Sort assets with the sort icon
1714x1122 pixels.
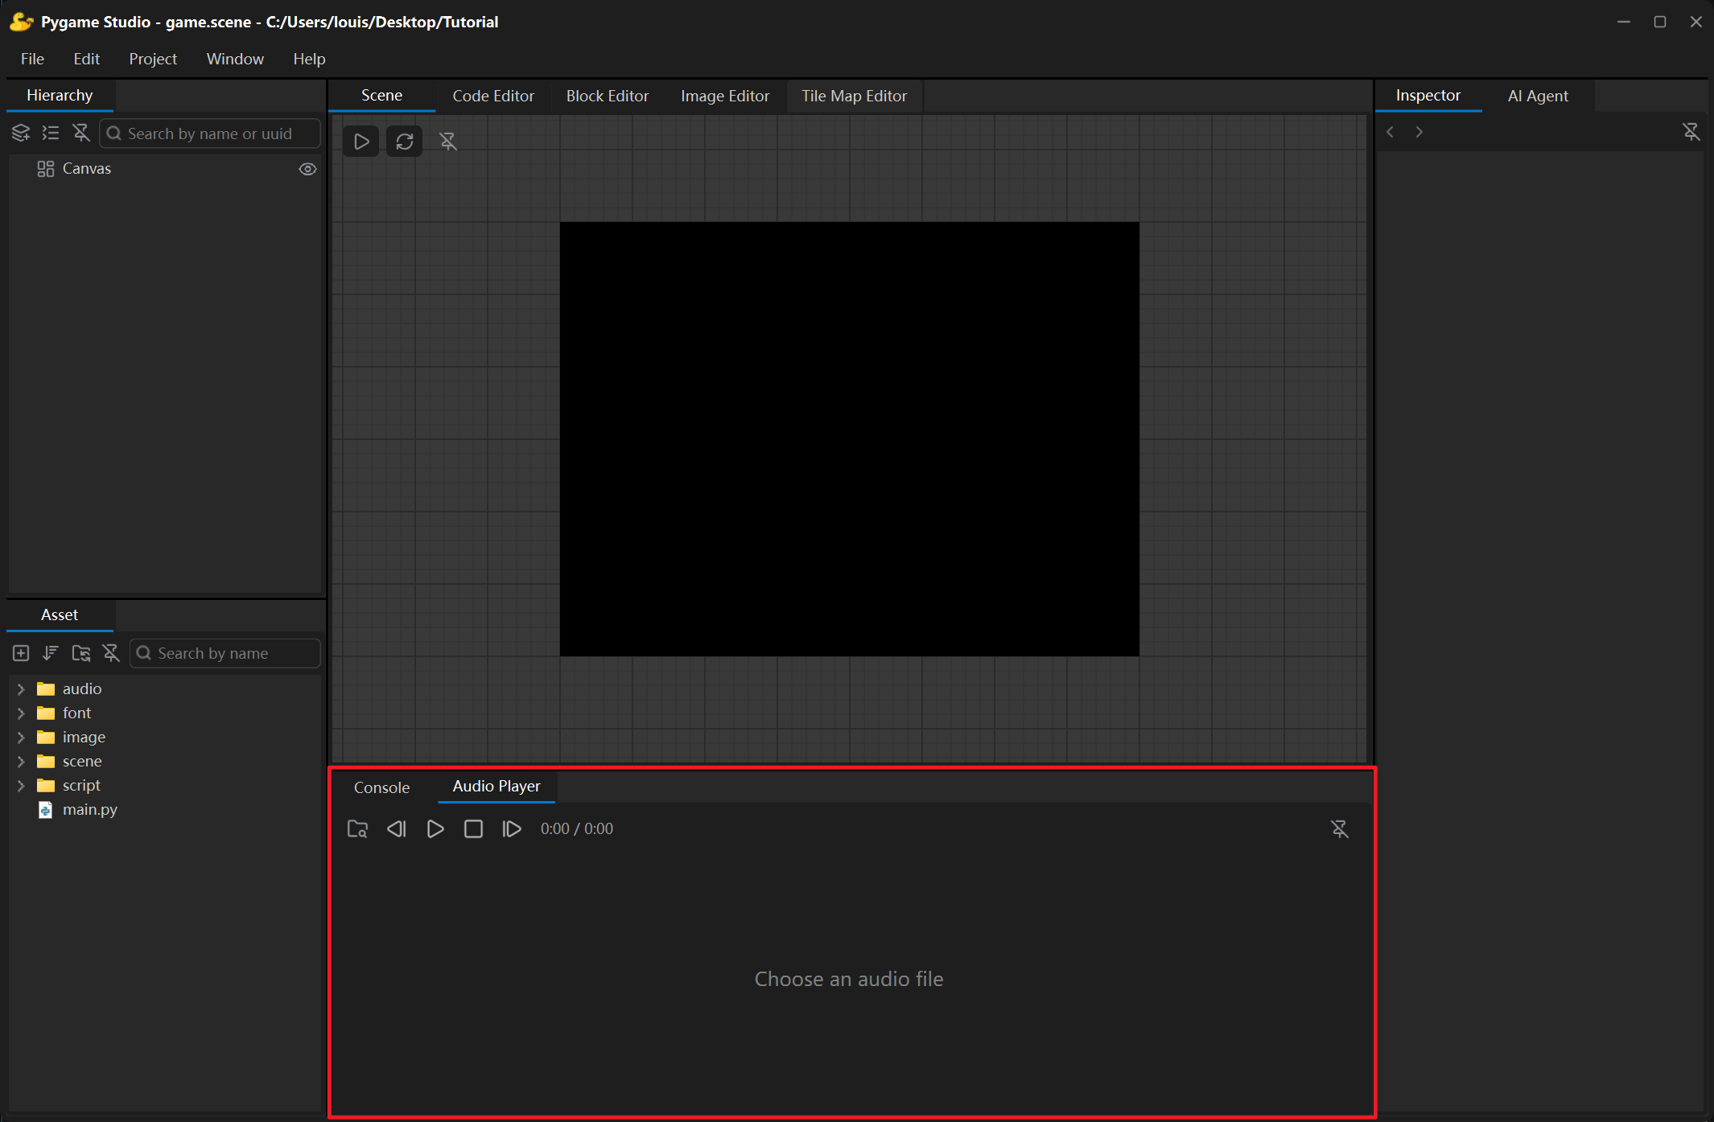[x=51, y=653]
